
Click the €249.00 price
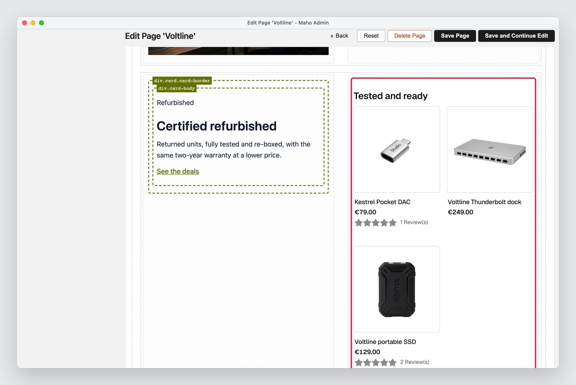point(460,212)
